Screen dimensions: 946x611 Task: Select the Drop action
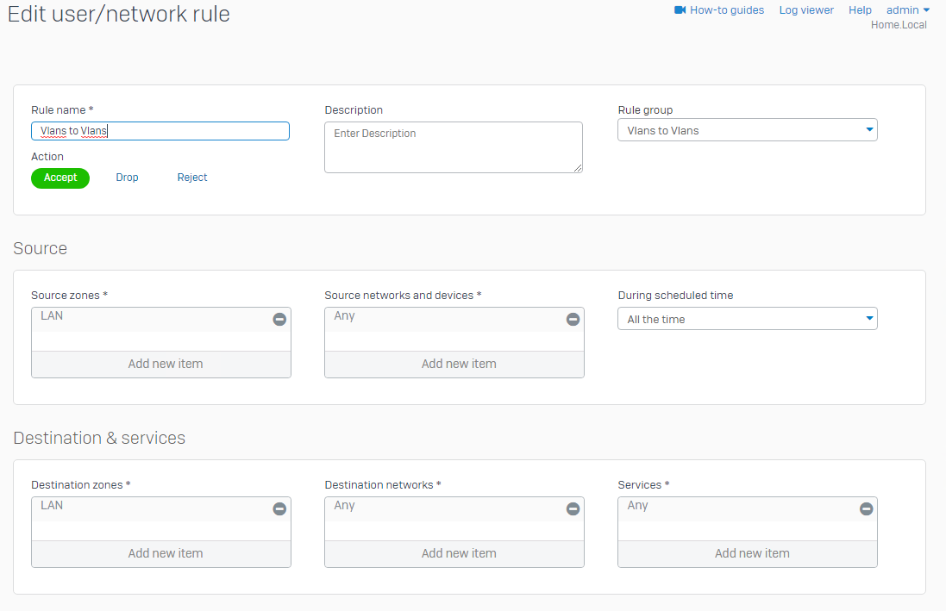[127, 178]
